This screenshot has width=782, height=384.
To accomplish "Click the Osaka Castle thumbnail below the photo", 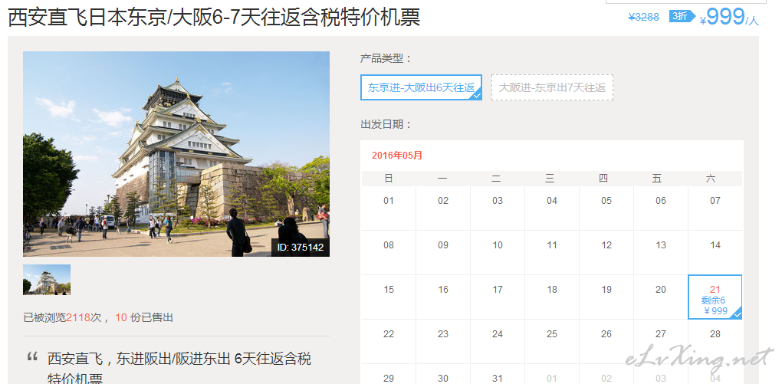I will (46, 280).
